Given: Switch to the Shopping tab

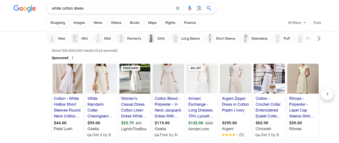Looking at the screenshot, I should 58,23.
